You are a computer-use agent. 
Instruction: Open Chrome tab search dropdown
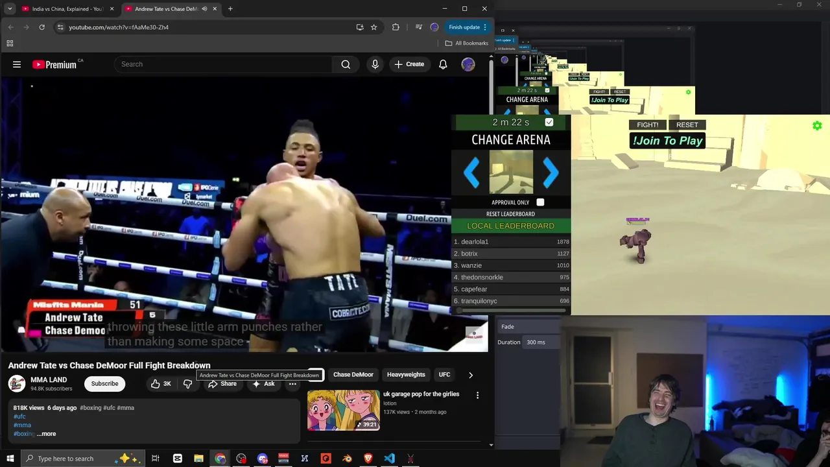pyautogui.click(x=10, y=9)
